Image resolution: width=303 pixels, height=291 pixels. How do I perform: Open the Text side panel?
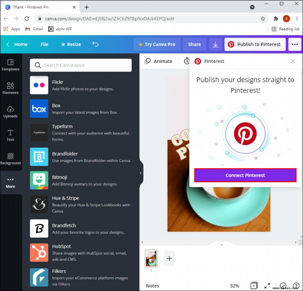[x=11, y=135]
